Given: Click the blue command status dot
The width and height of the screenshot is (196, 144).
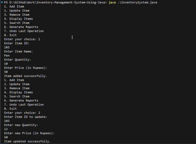Looking at the screenshot, I should pos(2,2).
